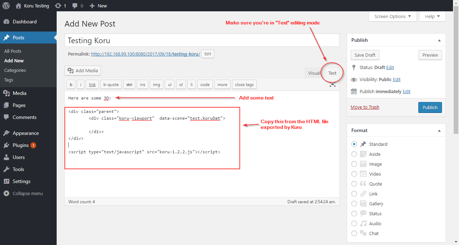Click the distraction-free writing mode icon

coord(332,85)
